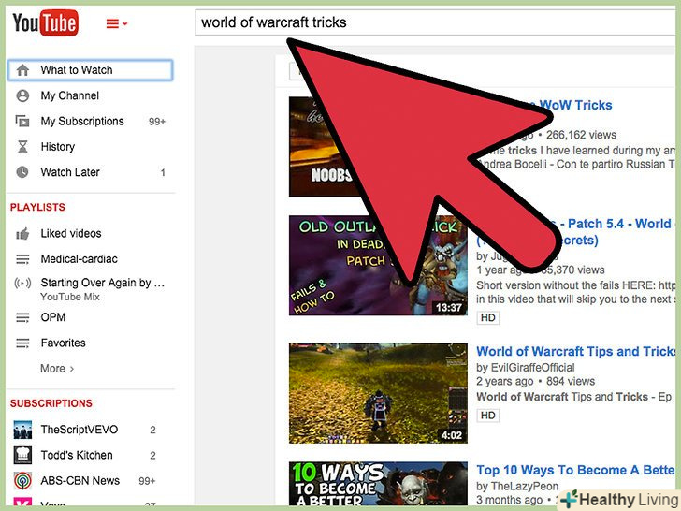Open the red guide menu dropdown

(x=116, y=24)
